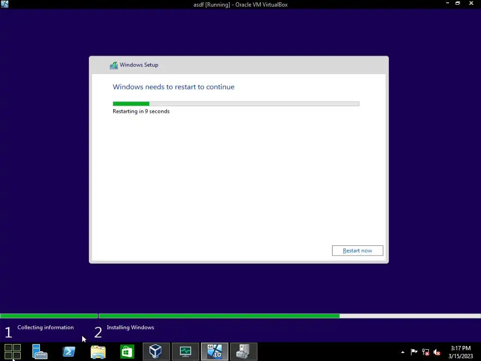
Task: Click the VirtualBox icon in title bar
Action: pos(5,4)
